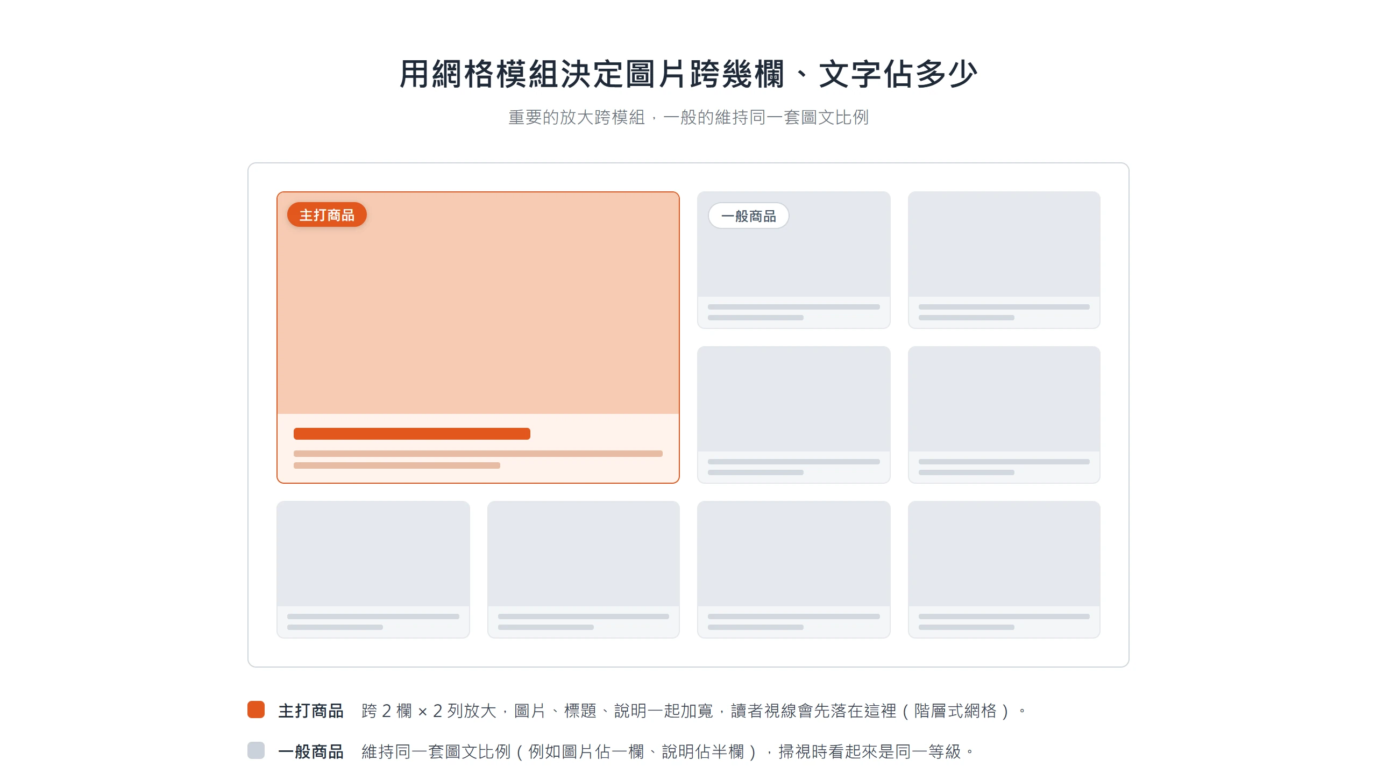
Task: Click the 一般商品 white badge
Action: (x=748, y=216)
